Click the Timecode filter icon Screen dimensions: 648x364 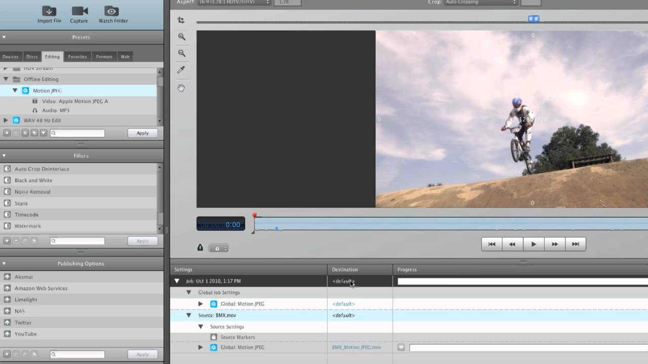(x=7, y=215)
